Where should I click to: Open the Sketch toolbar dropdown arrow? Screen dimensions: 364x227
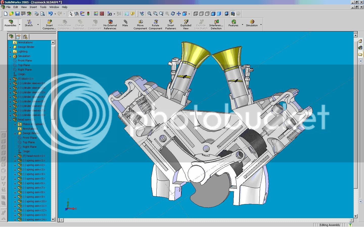point(38,25)
